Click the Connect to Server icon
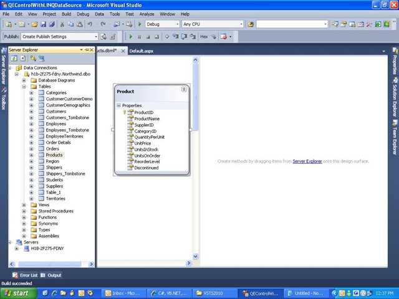 [x=41, y=58]
